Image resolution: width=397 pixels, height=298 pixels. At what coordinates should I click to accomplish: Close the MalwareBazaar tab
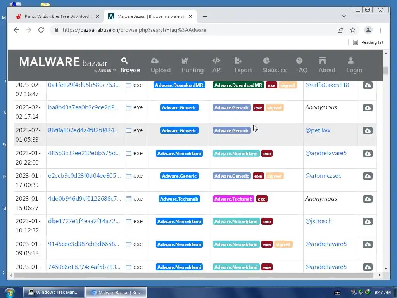point(190,16)
